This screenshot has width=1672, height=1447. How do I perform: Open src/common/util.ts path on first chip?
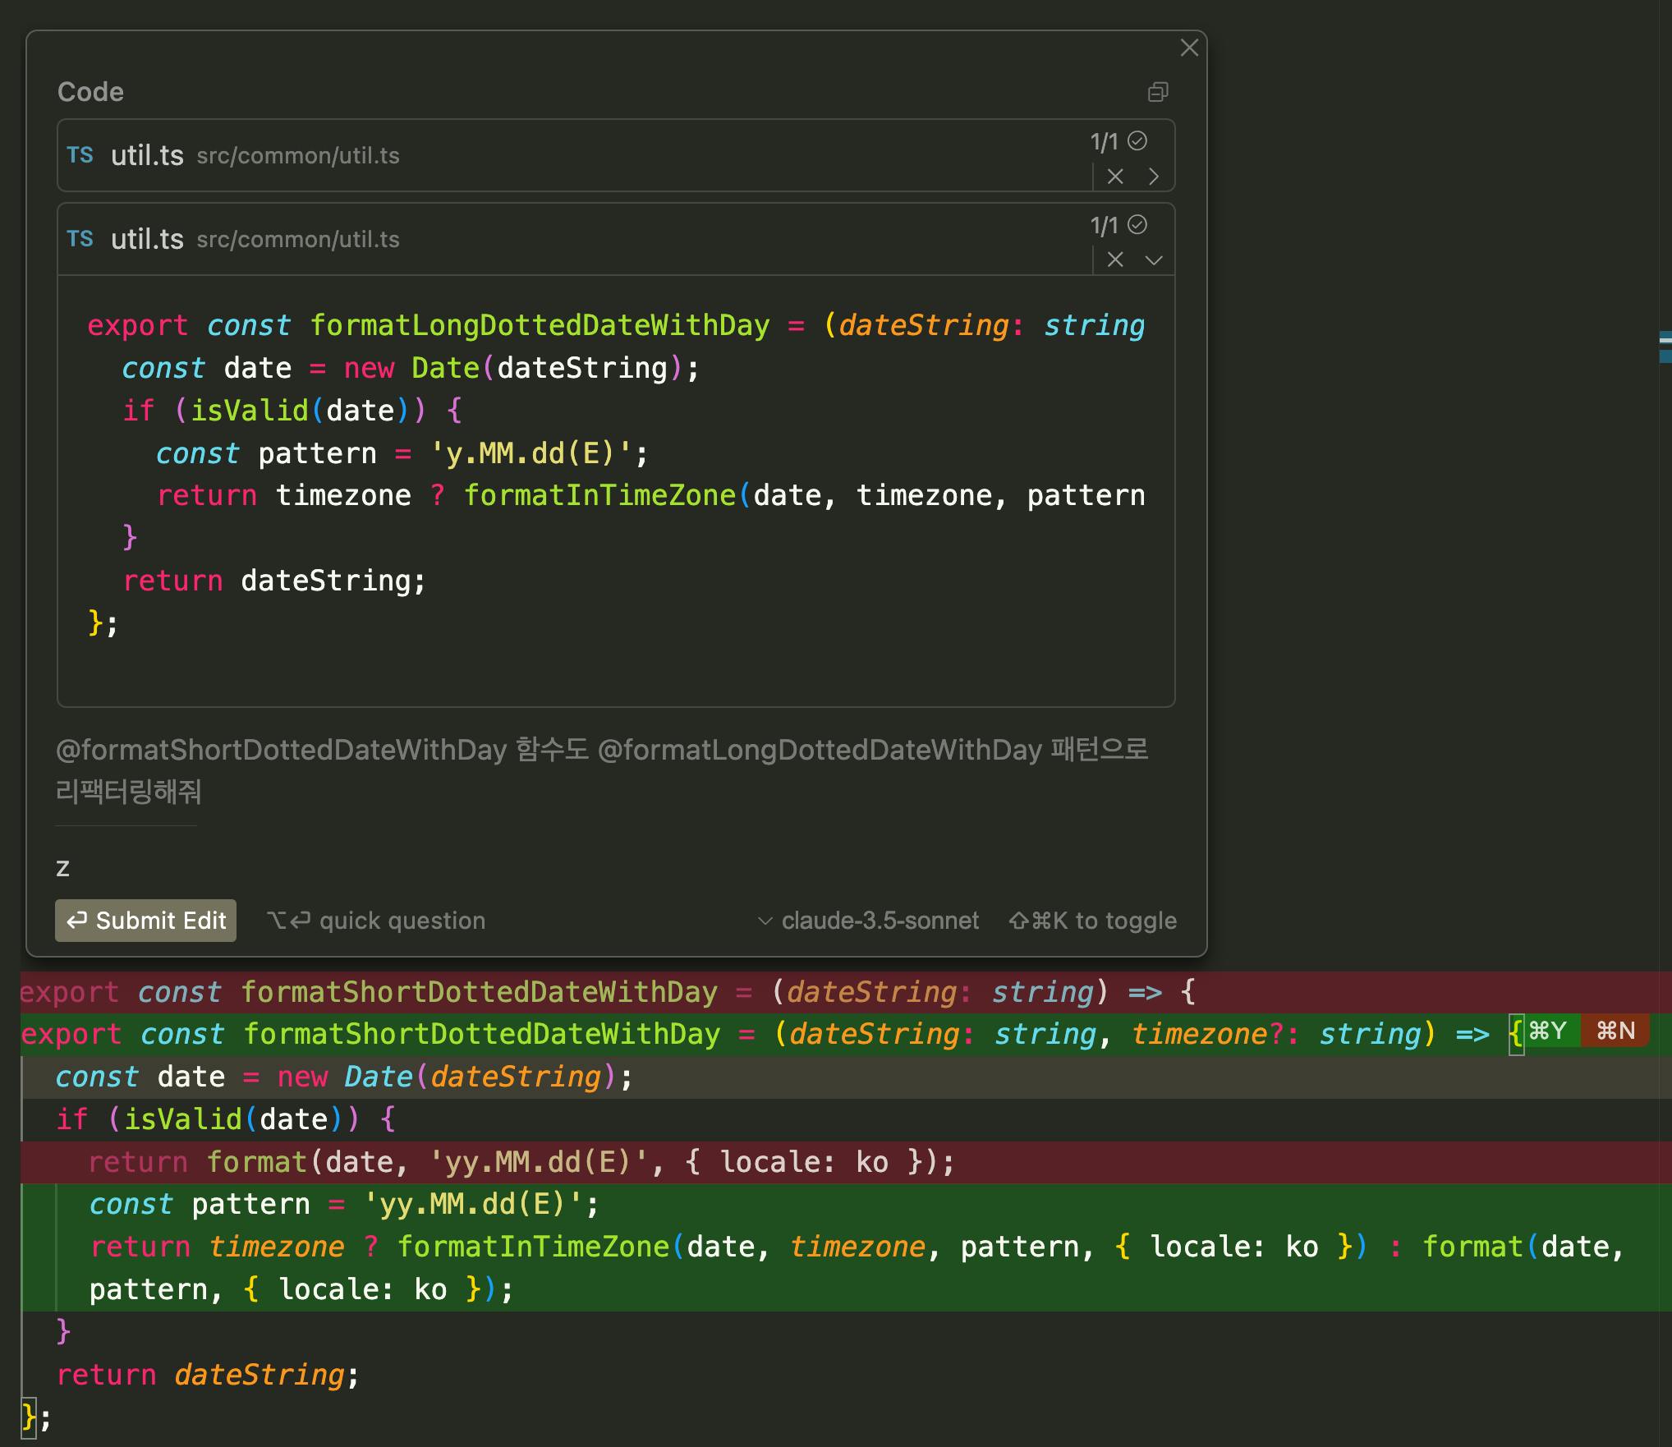297,156
